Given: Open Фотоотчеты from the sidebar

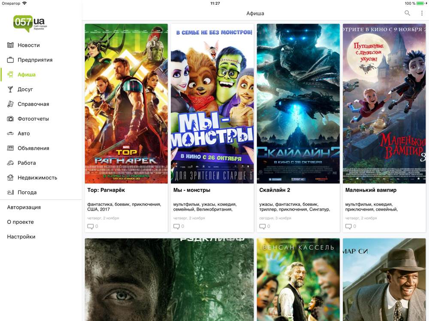Looking at the screenshot, I should point(33,119).
